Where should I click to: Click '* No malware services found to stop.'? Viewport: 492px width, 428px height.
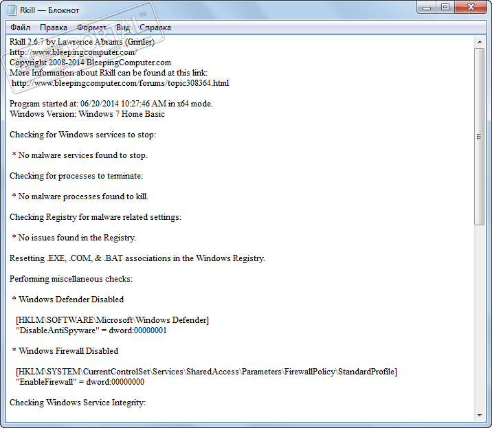[80, 155]
